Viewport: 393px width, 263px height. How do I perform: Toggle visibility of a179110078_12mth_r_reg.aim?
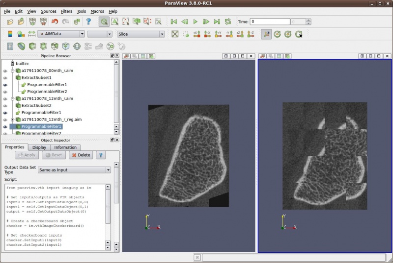coord(5,120)
